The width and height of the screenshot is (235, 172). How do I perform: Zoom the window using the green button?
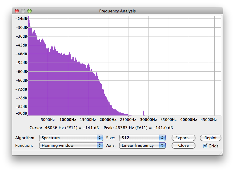(30, 11)
